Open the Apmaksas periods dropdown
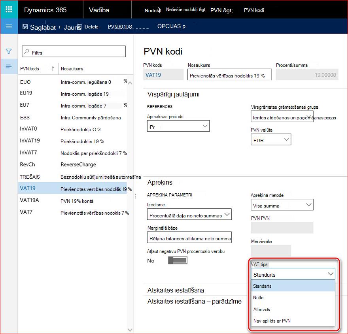The height and width of the screenshot is (334, 348). 178,126
